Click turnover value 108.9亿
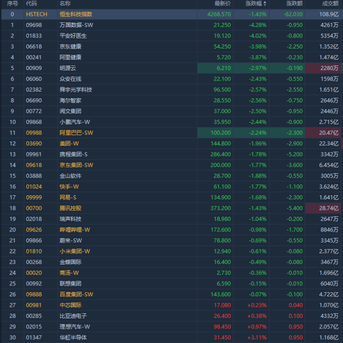The image size is (343, 343). tap(329, 14)
